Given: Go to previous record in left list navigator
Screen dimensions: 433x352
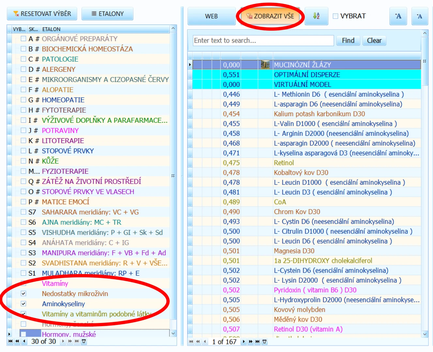Looking at the screenshot, I should point(24,341).
